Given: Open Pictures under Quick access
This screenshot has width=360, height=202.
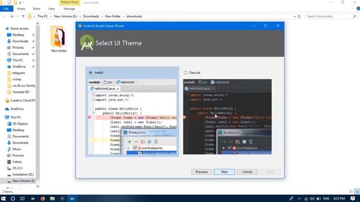Looking at the screenshot, I should [18, 48].
